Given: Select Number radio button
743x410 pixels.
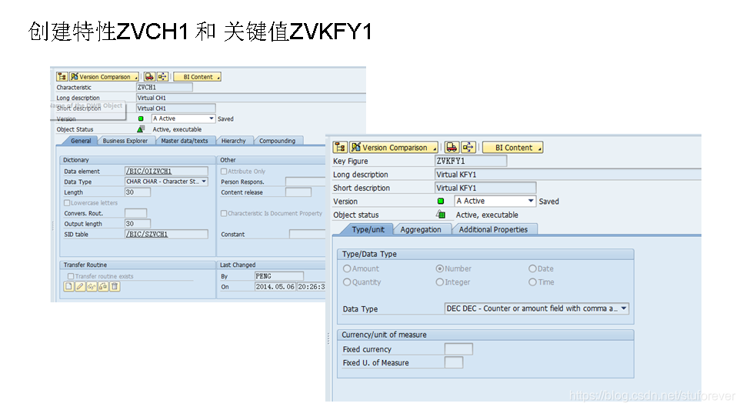Looking at the screenshot, I should (x=440, y=268).
